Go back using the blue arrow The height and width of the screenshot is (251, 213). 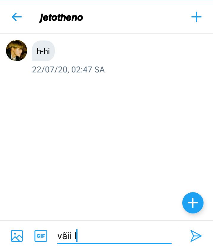(17, 17)
